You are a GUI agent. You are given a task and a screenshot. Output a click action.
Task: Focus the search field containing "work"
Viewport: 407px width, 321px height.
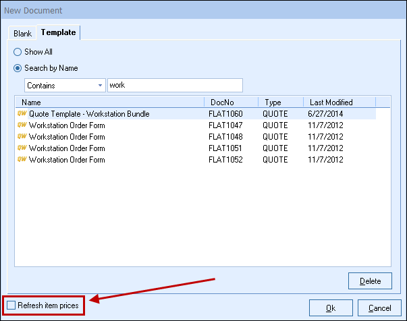tap(174, 86)
